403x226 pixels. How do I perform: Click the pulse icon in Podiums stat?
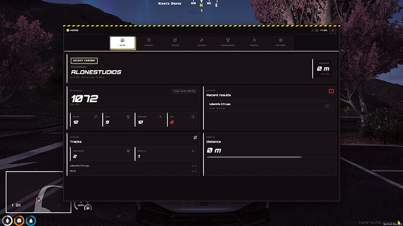click(x=161, y=117)
